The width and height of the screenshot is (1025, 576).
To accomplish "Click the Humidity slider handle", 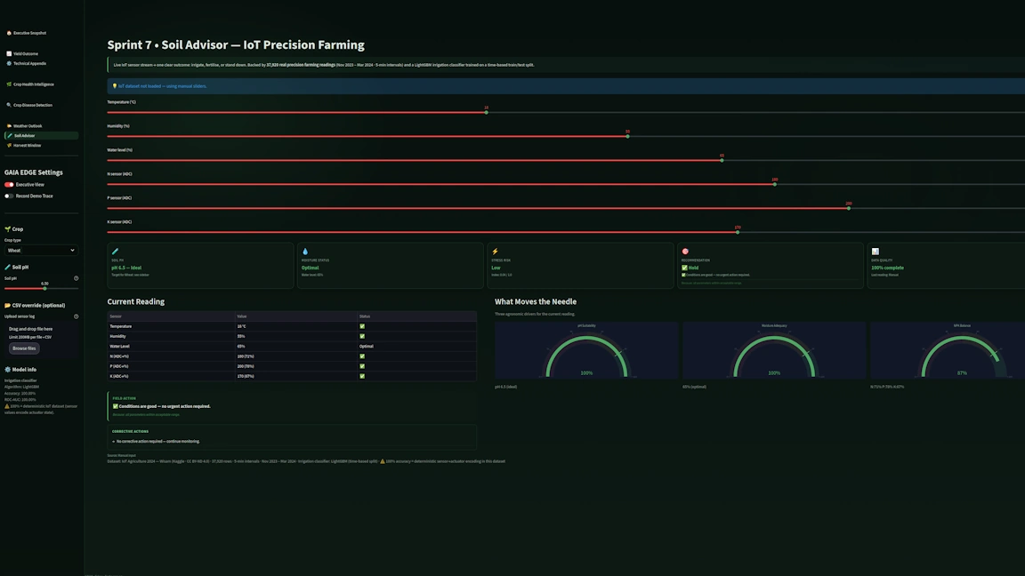I will point(627,136).
